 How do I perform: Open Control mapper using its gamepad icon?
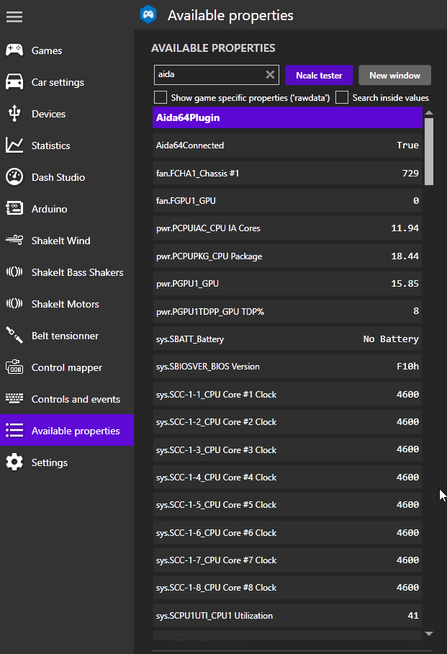coord(15,367)
